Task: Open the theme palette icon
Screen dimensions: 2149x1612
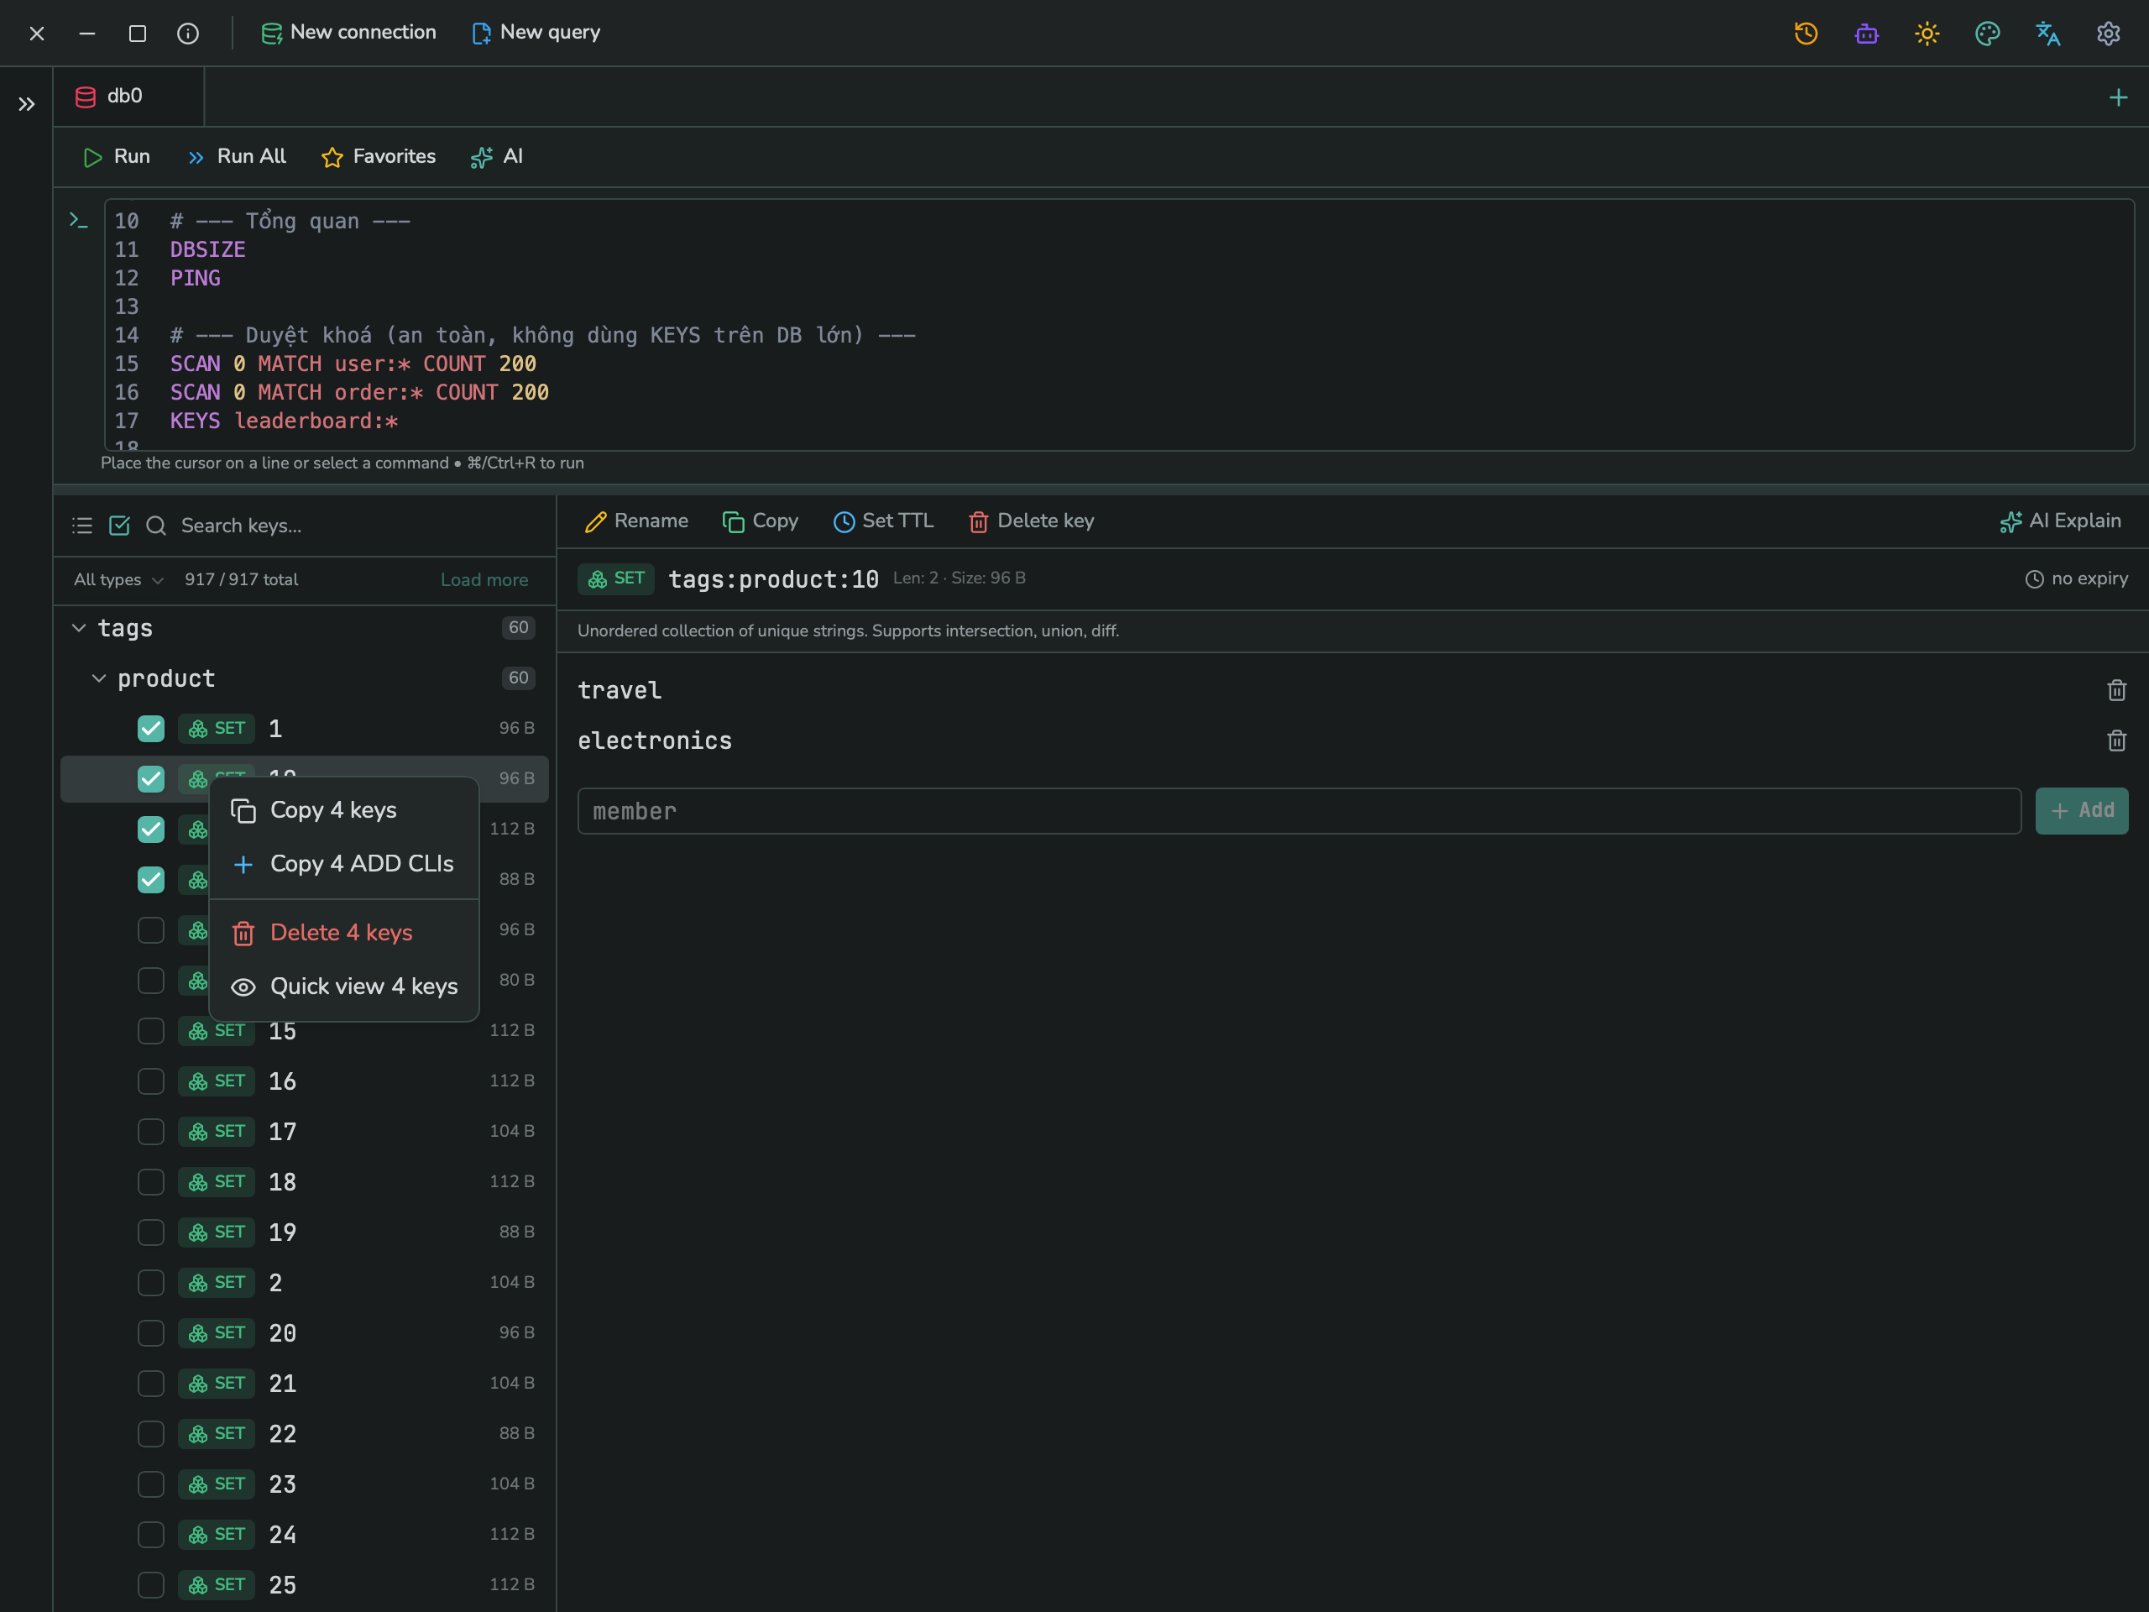Action: pyautogui.click(x=1988, y=33)
